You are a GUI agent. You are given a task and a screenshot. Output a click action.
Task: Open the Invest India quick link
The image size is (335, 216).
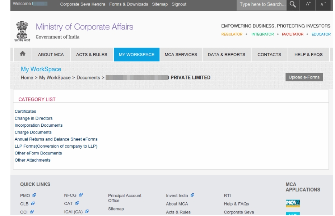coord(177,195)
